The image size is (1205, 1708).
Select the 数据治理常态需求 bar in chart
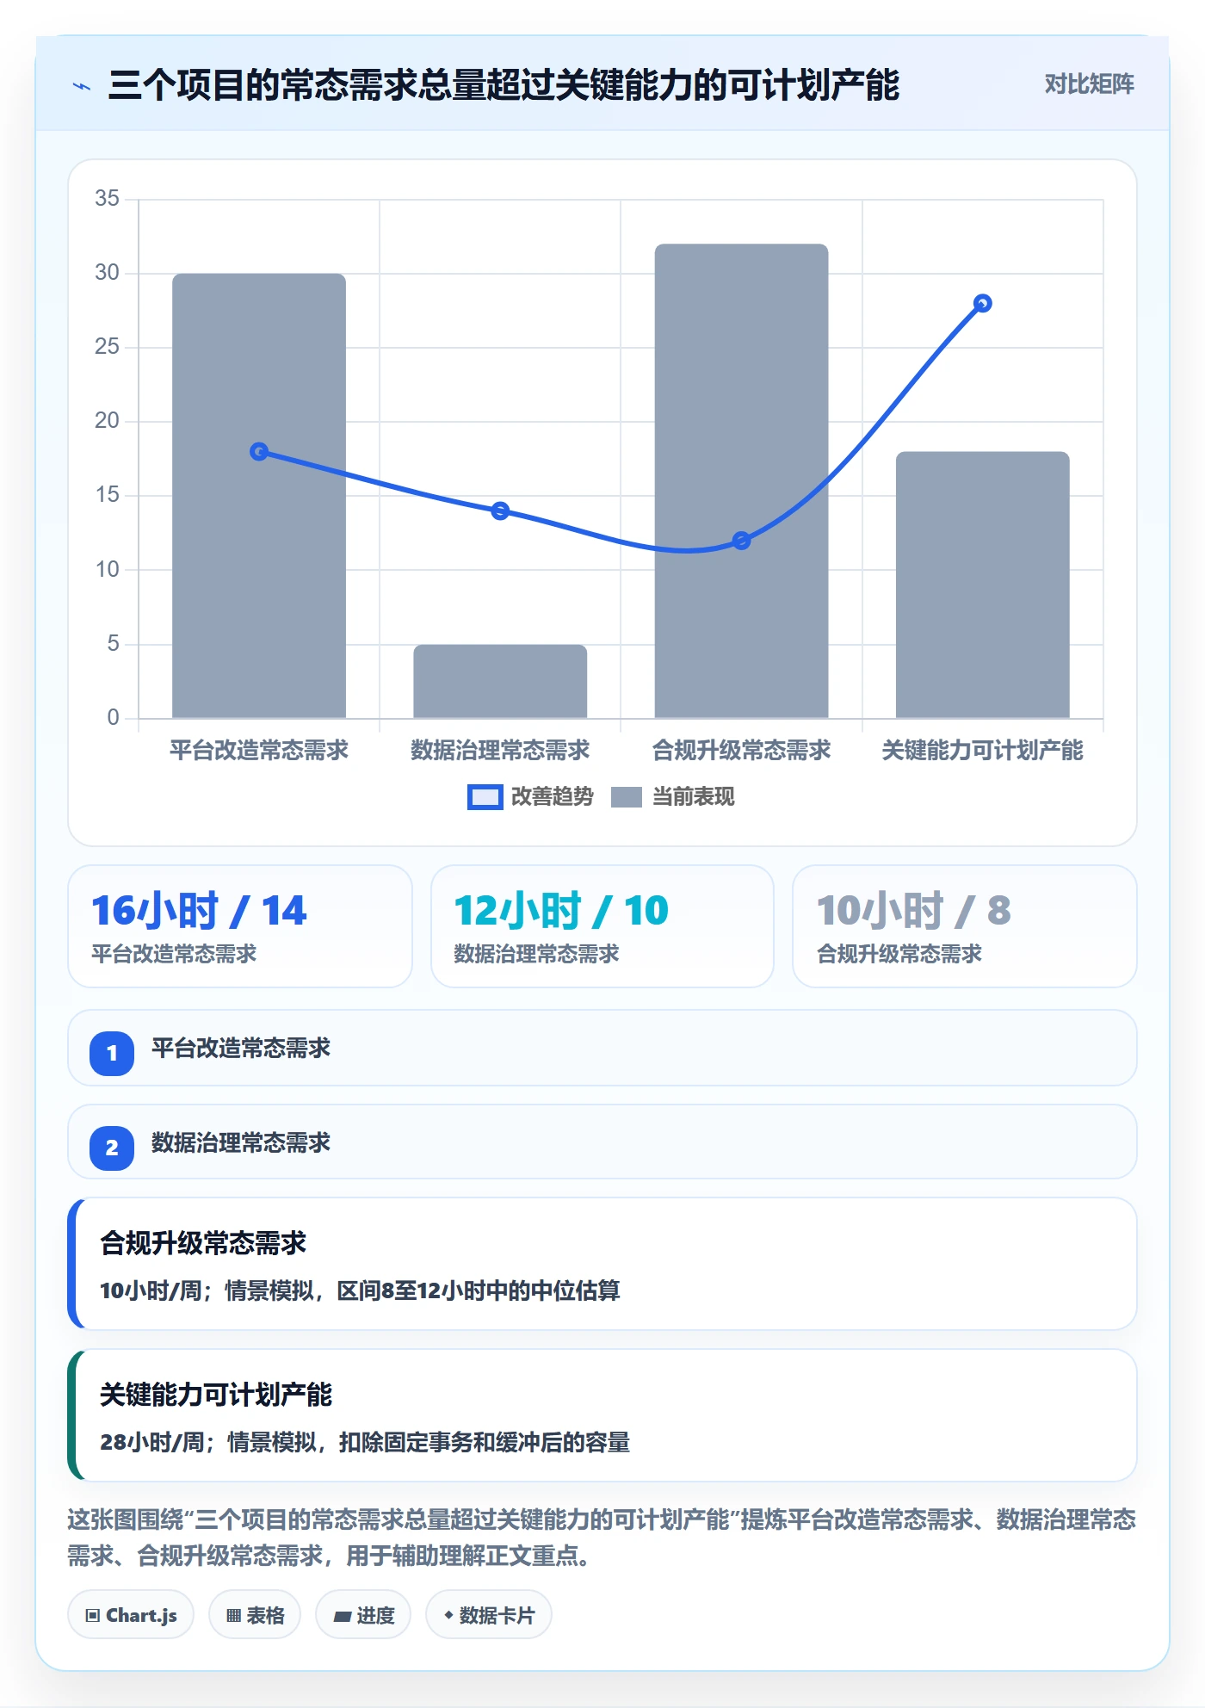pyautogui.click(x=500, y=681)
